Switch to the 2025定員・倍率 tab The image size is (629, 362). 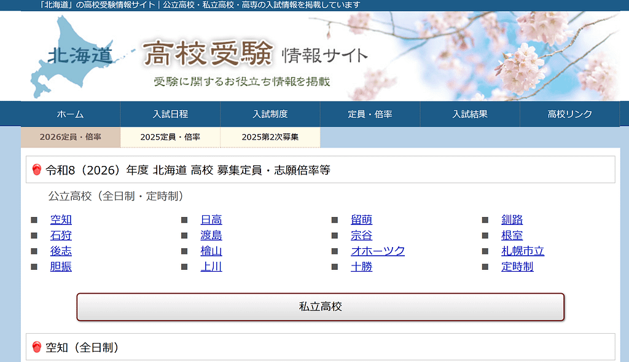pos(170,137)
